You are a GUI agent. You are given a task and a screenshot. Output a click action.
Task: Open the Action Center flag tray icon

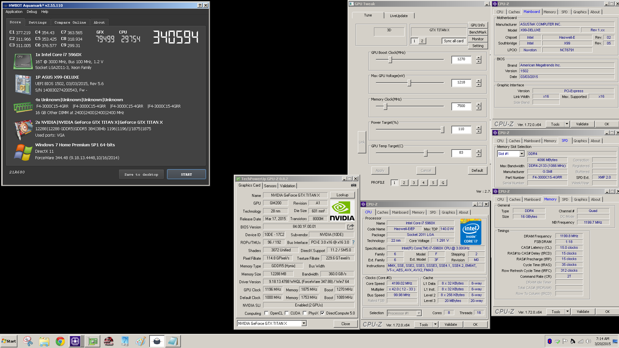coord(565,341)
